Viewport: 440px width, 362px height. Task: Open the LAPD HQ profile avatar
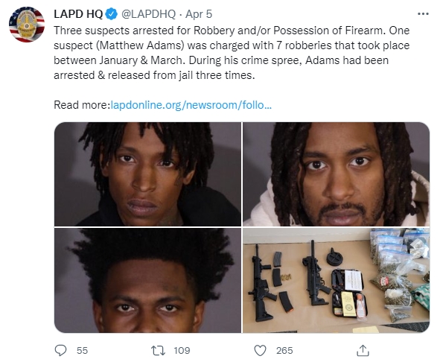[27, 25]
